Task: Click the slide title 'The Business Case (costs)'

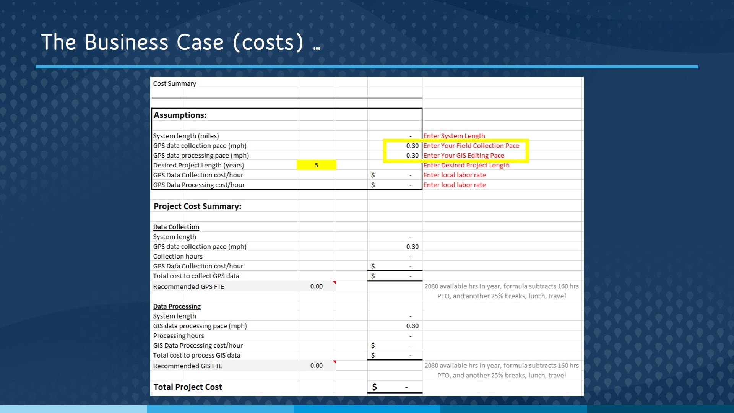Action: pyautogui.click(x=172, y=42)
